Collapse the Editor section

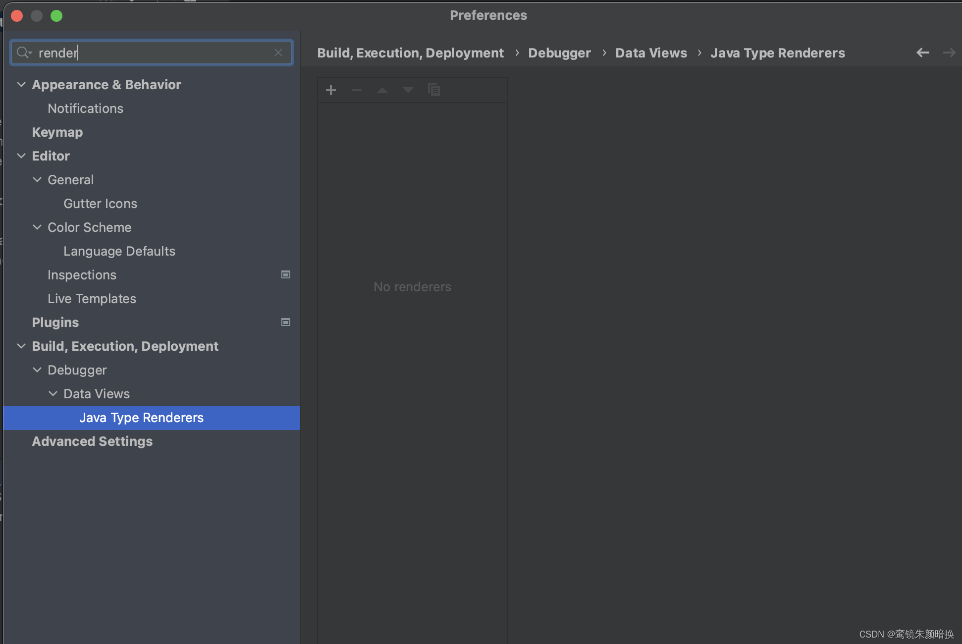(21, 156)
